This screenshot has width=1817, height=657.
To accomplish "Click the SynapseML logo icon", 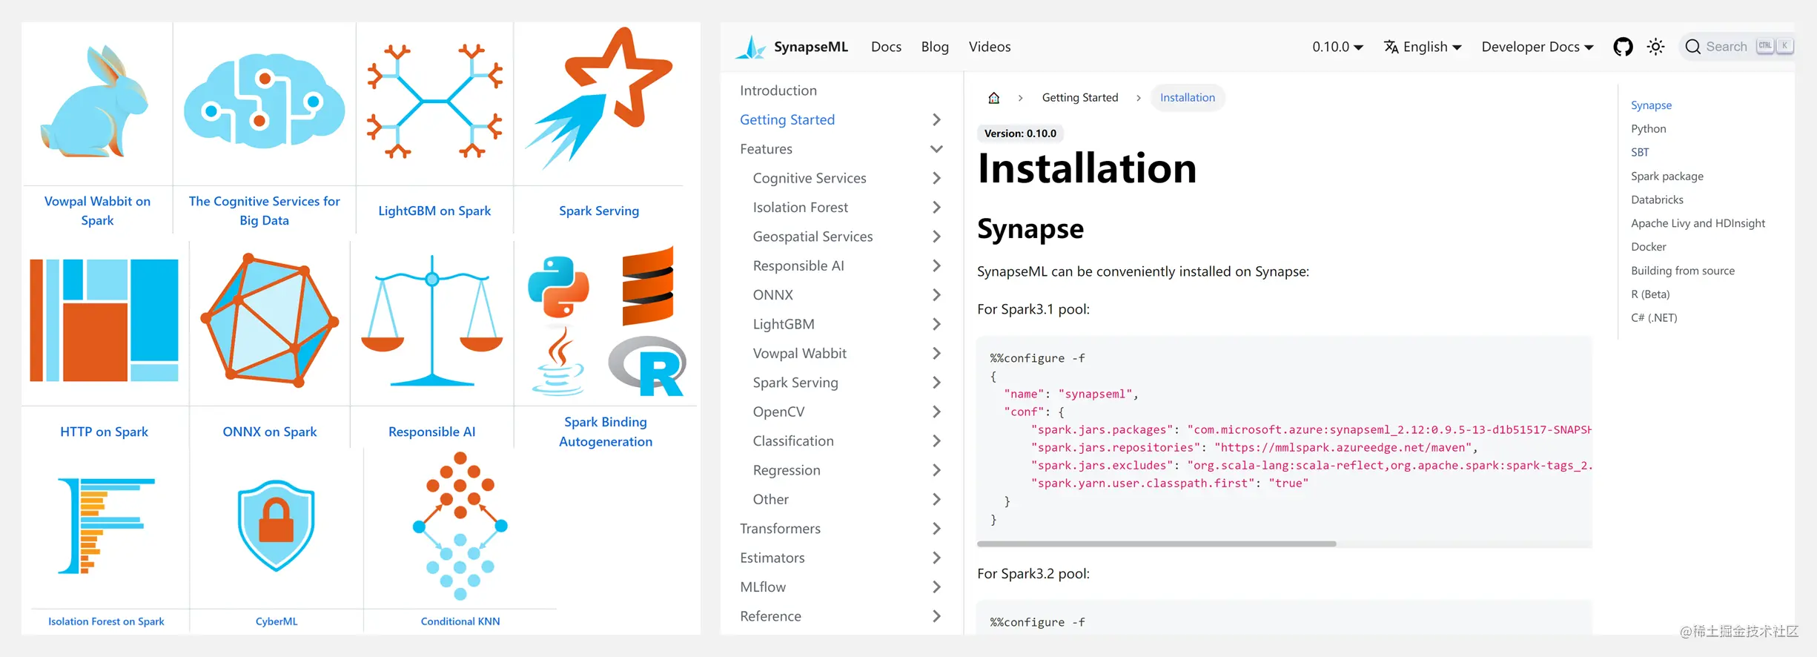I will 750,47.
